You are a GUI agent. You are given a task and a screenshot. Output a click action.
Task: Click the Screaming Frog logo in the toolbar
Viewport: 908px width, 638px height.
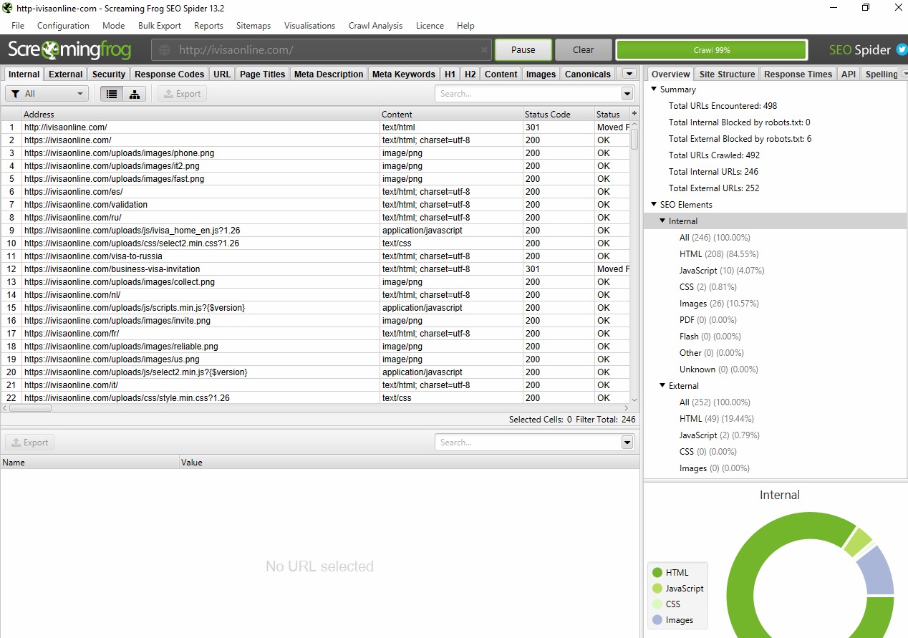coord(68,49)
